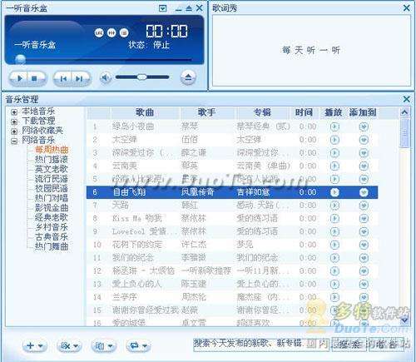Select 每周热曲 in the tree
Screen dimensions: 416x362
(x=52, y=150)
